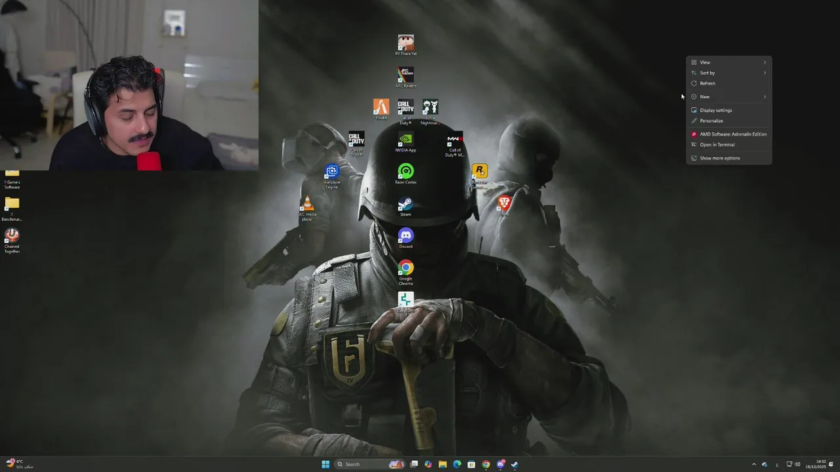840x472 pixels.
Task: Select the Call of Duty MW3 desktop icon
Action: [x=455, y=145]
